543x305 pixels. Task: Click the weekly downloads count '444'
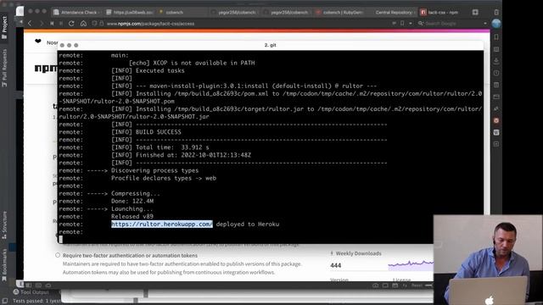point(336,265)
